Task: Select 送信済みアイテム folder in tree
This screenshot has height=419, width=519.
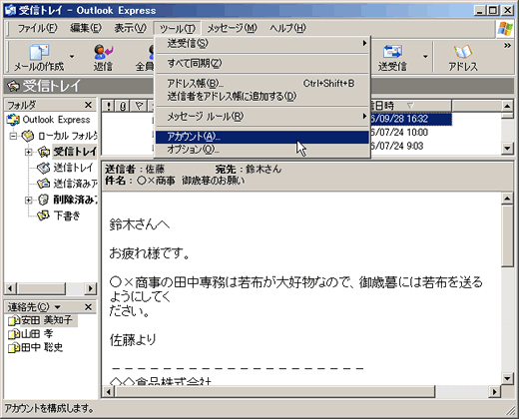Action: tap(76, 184)
